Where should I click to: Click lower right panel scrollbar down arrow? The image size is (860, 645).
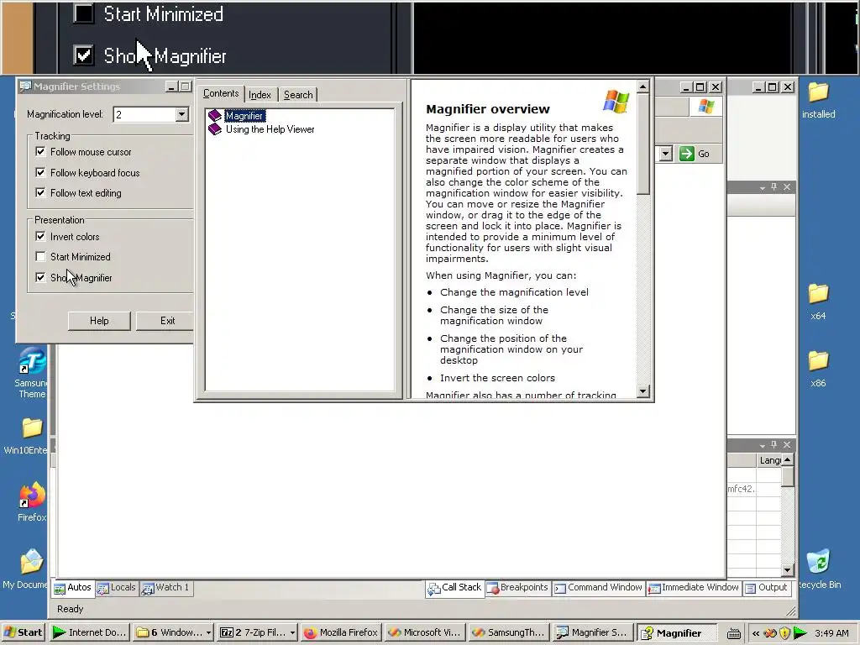[x=788, y=570]
